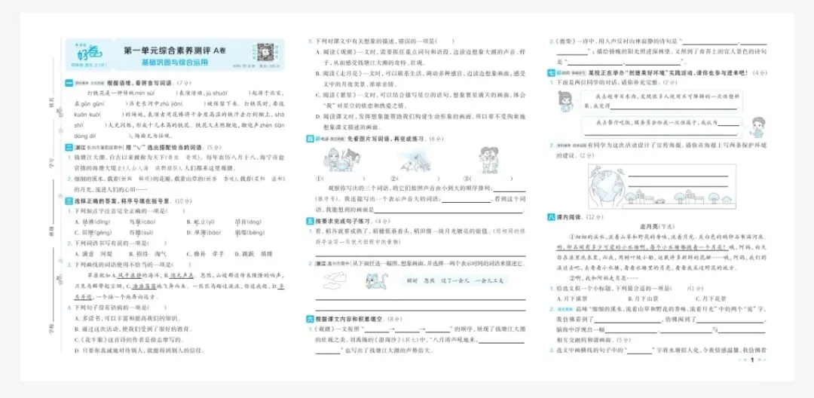Click the first cartoon picture above blank ①

341,159
